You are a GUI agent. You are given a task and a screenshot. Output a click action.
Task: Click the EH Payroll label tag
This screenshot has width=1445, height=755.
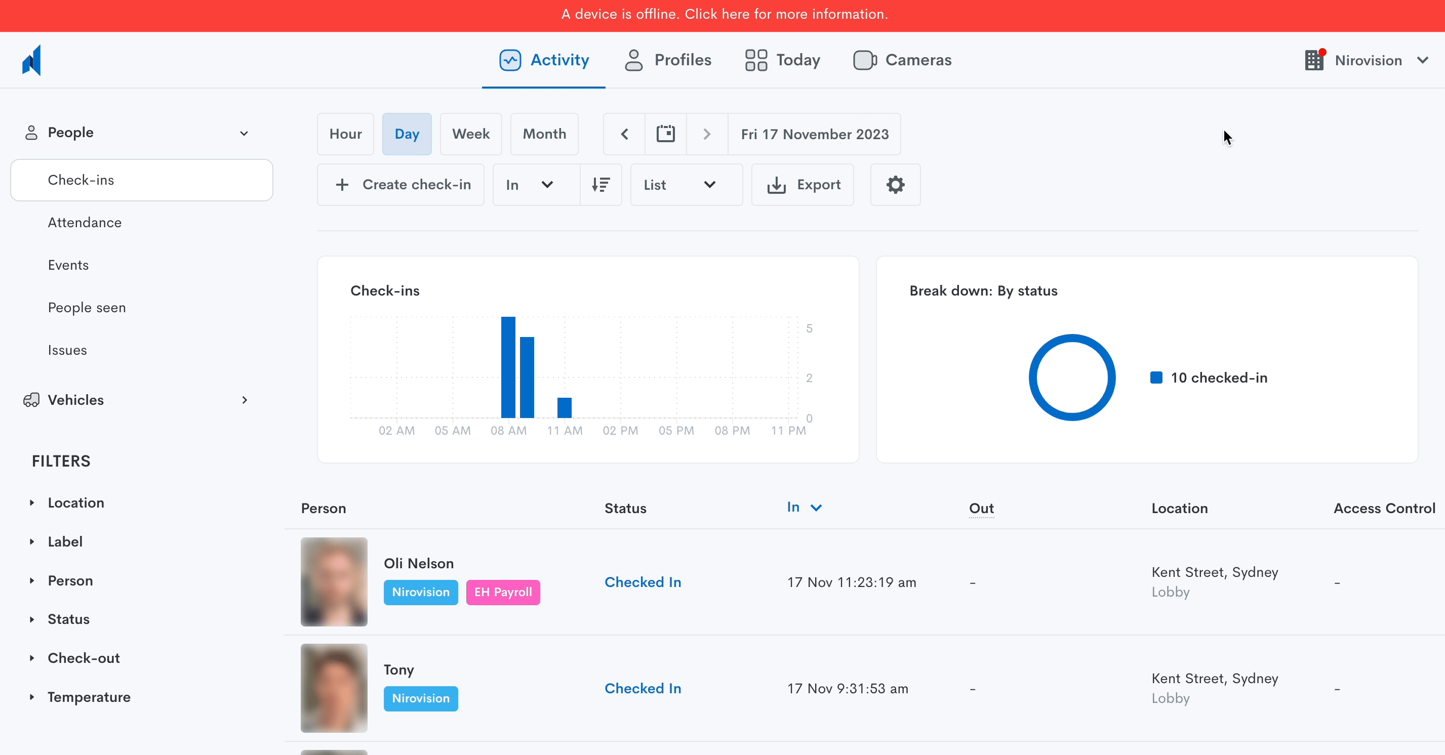point(503,593)
